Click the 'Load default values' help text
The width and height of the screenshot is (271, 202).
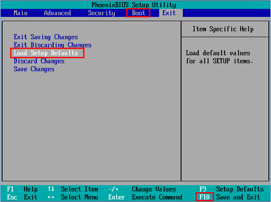tap(220, 57)
